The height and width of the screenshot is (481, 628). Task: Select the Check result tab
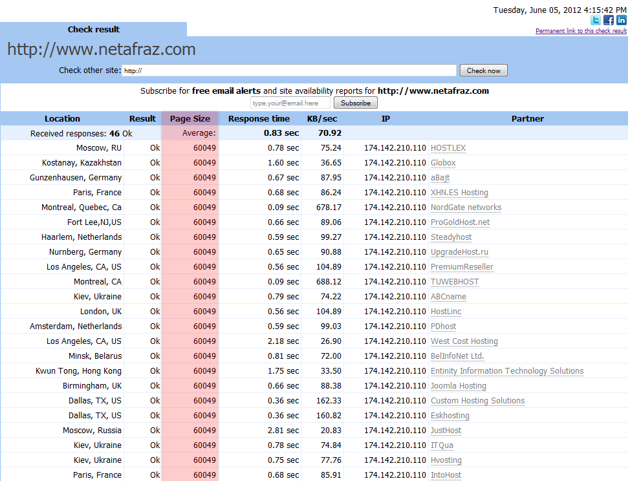click(93, 29)
